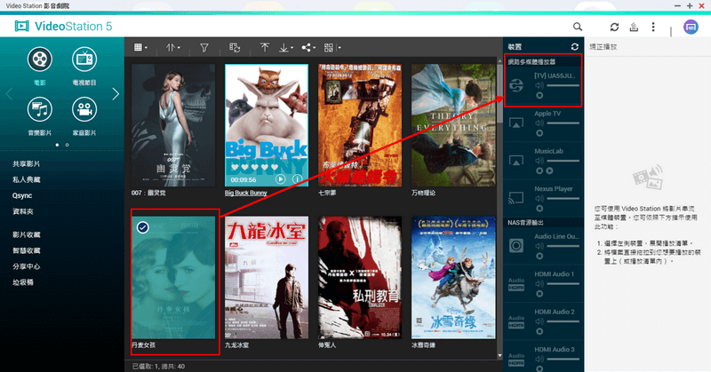Image resolution: width=711 pixels, height=372 pixels.
Task: Select the 九龙冰室 movie poster
Action: 267,277
